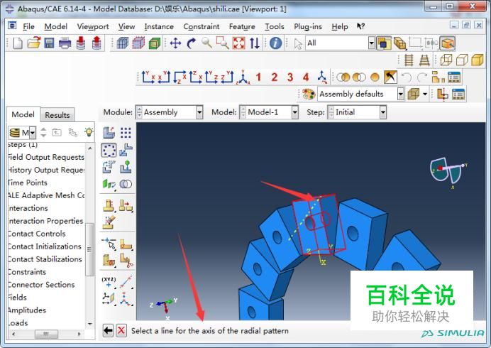Apply saved view number 1

258,77
